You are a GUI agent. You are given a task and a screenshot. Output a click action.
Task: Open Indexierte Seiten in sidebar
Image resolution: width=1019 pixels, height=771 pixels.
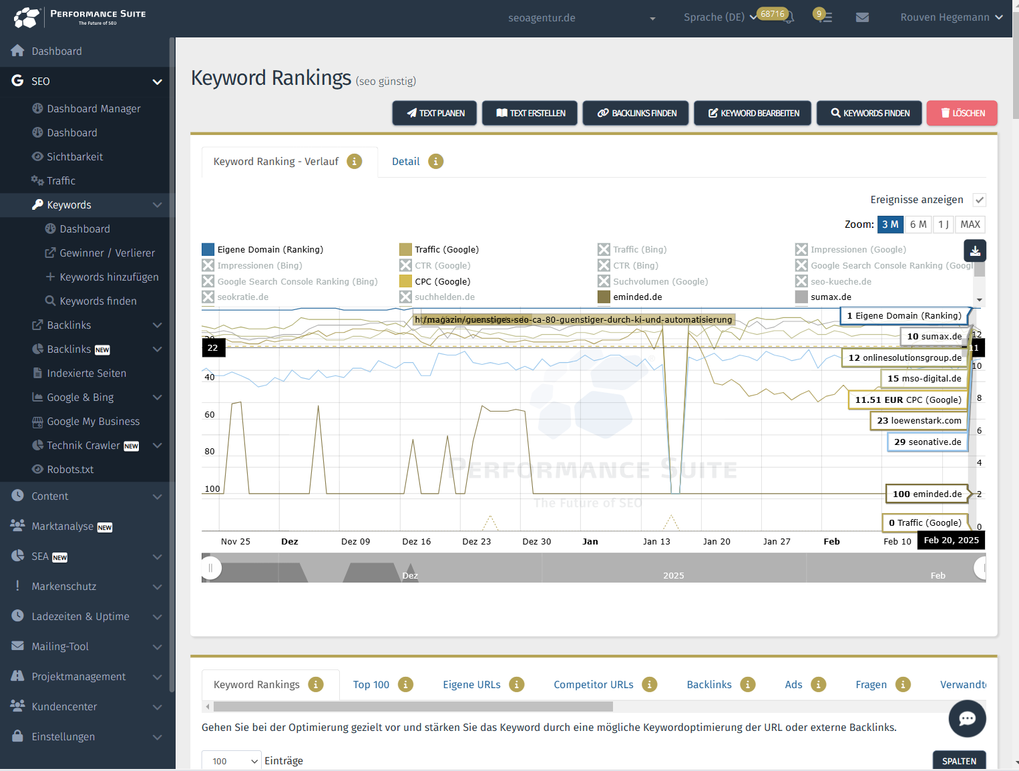85,373
